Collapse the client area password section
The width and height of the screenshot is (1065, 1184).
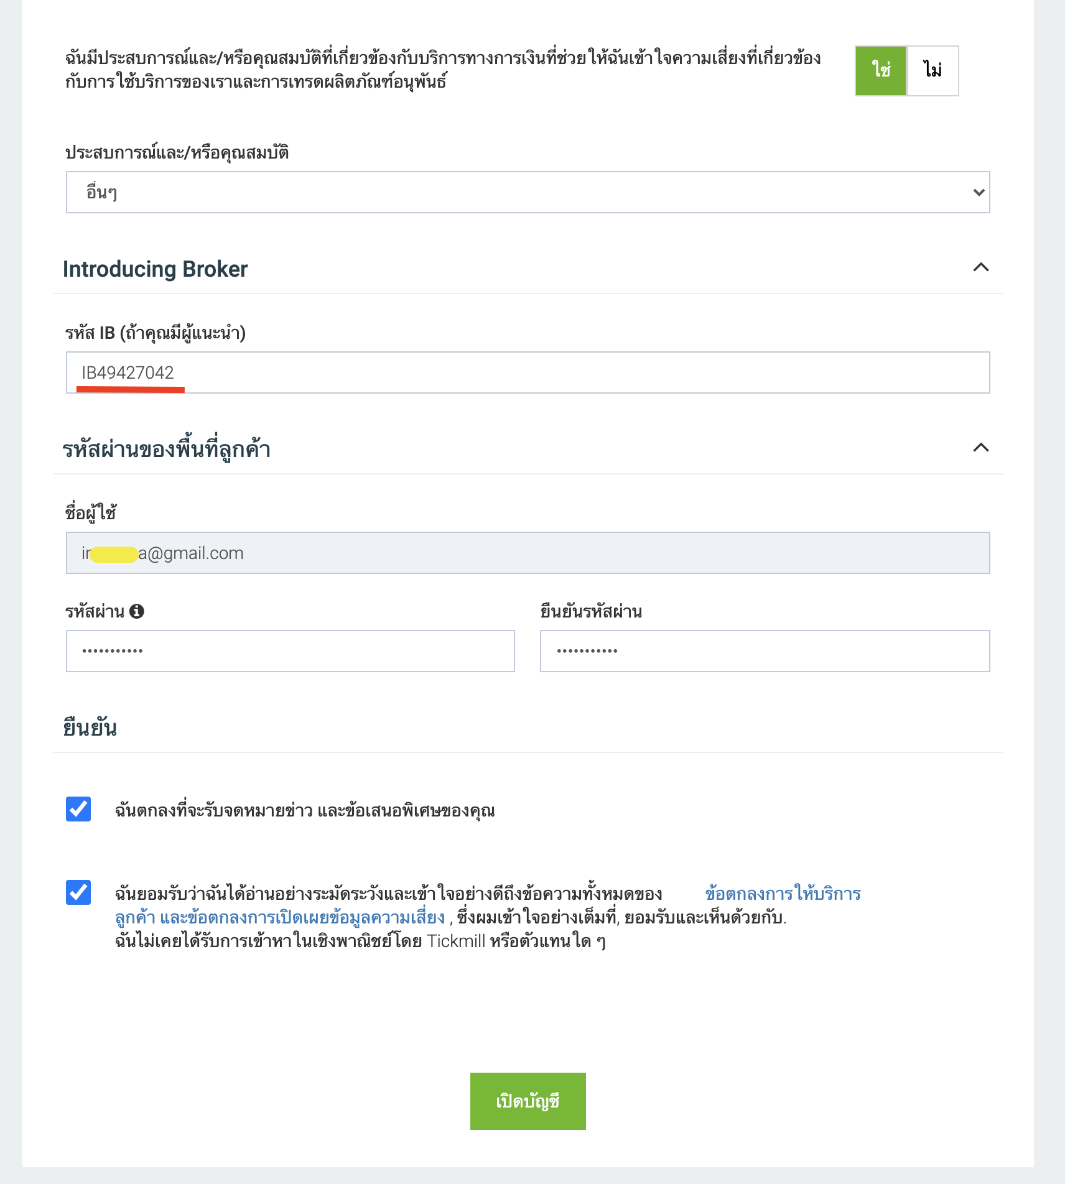tap(980, 448)
